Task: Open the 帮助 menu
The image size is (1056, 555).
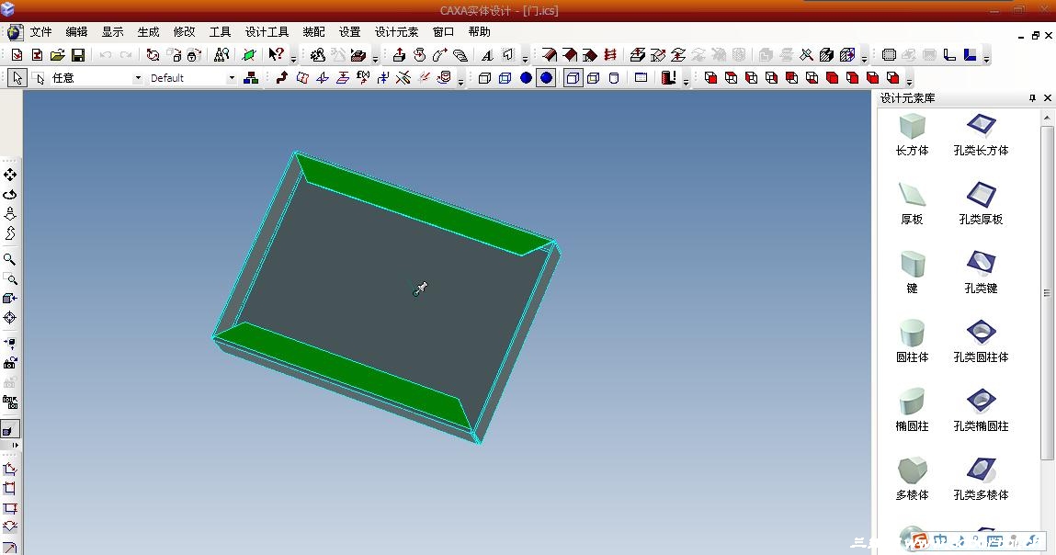Action: pyautogui.click(x=480, y=31)
